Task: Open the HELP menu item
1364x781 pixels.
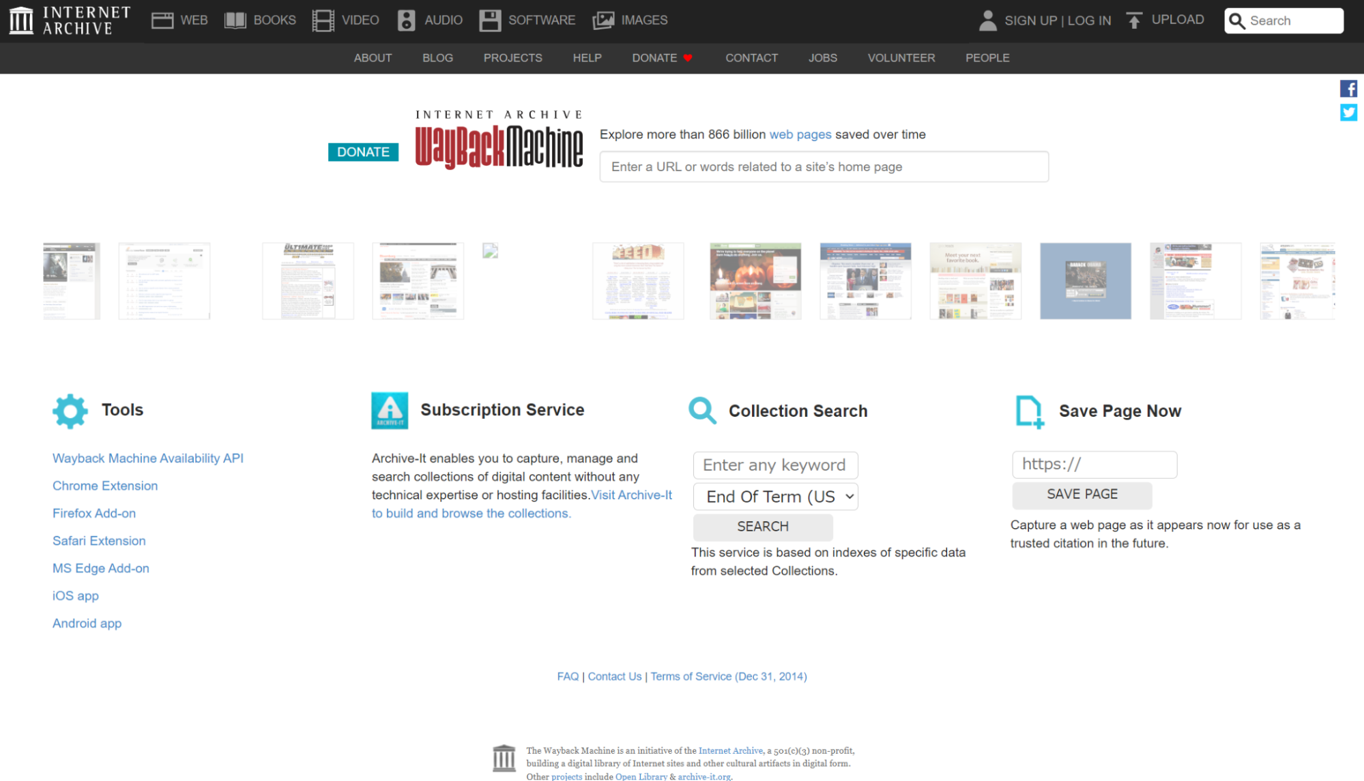Action: click(587, 58)
